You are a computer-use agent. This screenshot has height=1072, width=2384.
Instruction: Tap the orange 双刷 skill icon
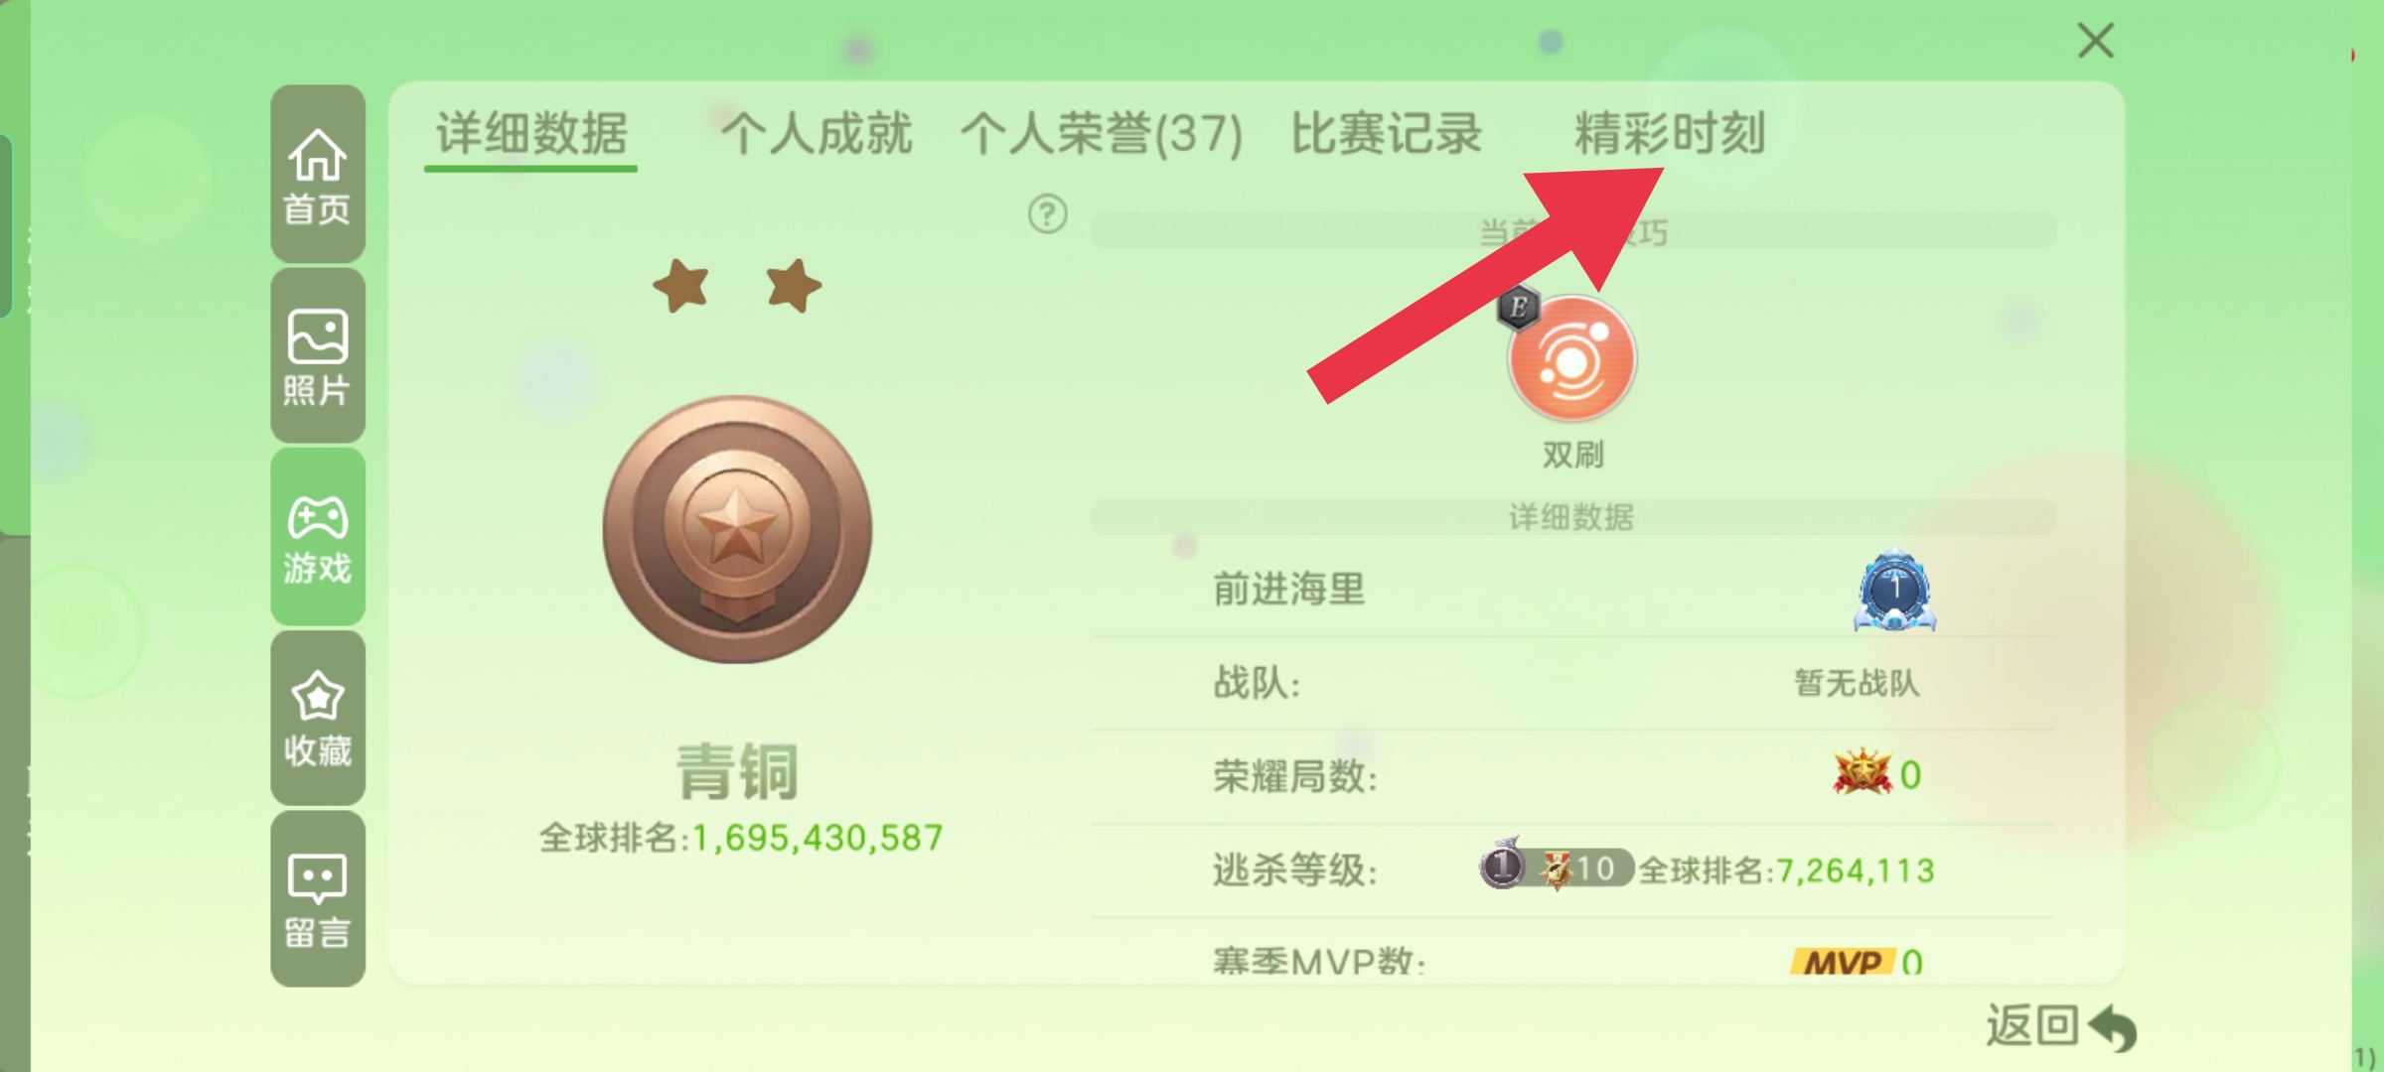[1571, 358]
